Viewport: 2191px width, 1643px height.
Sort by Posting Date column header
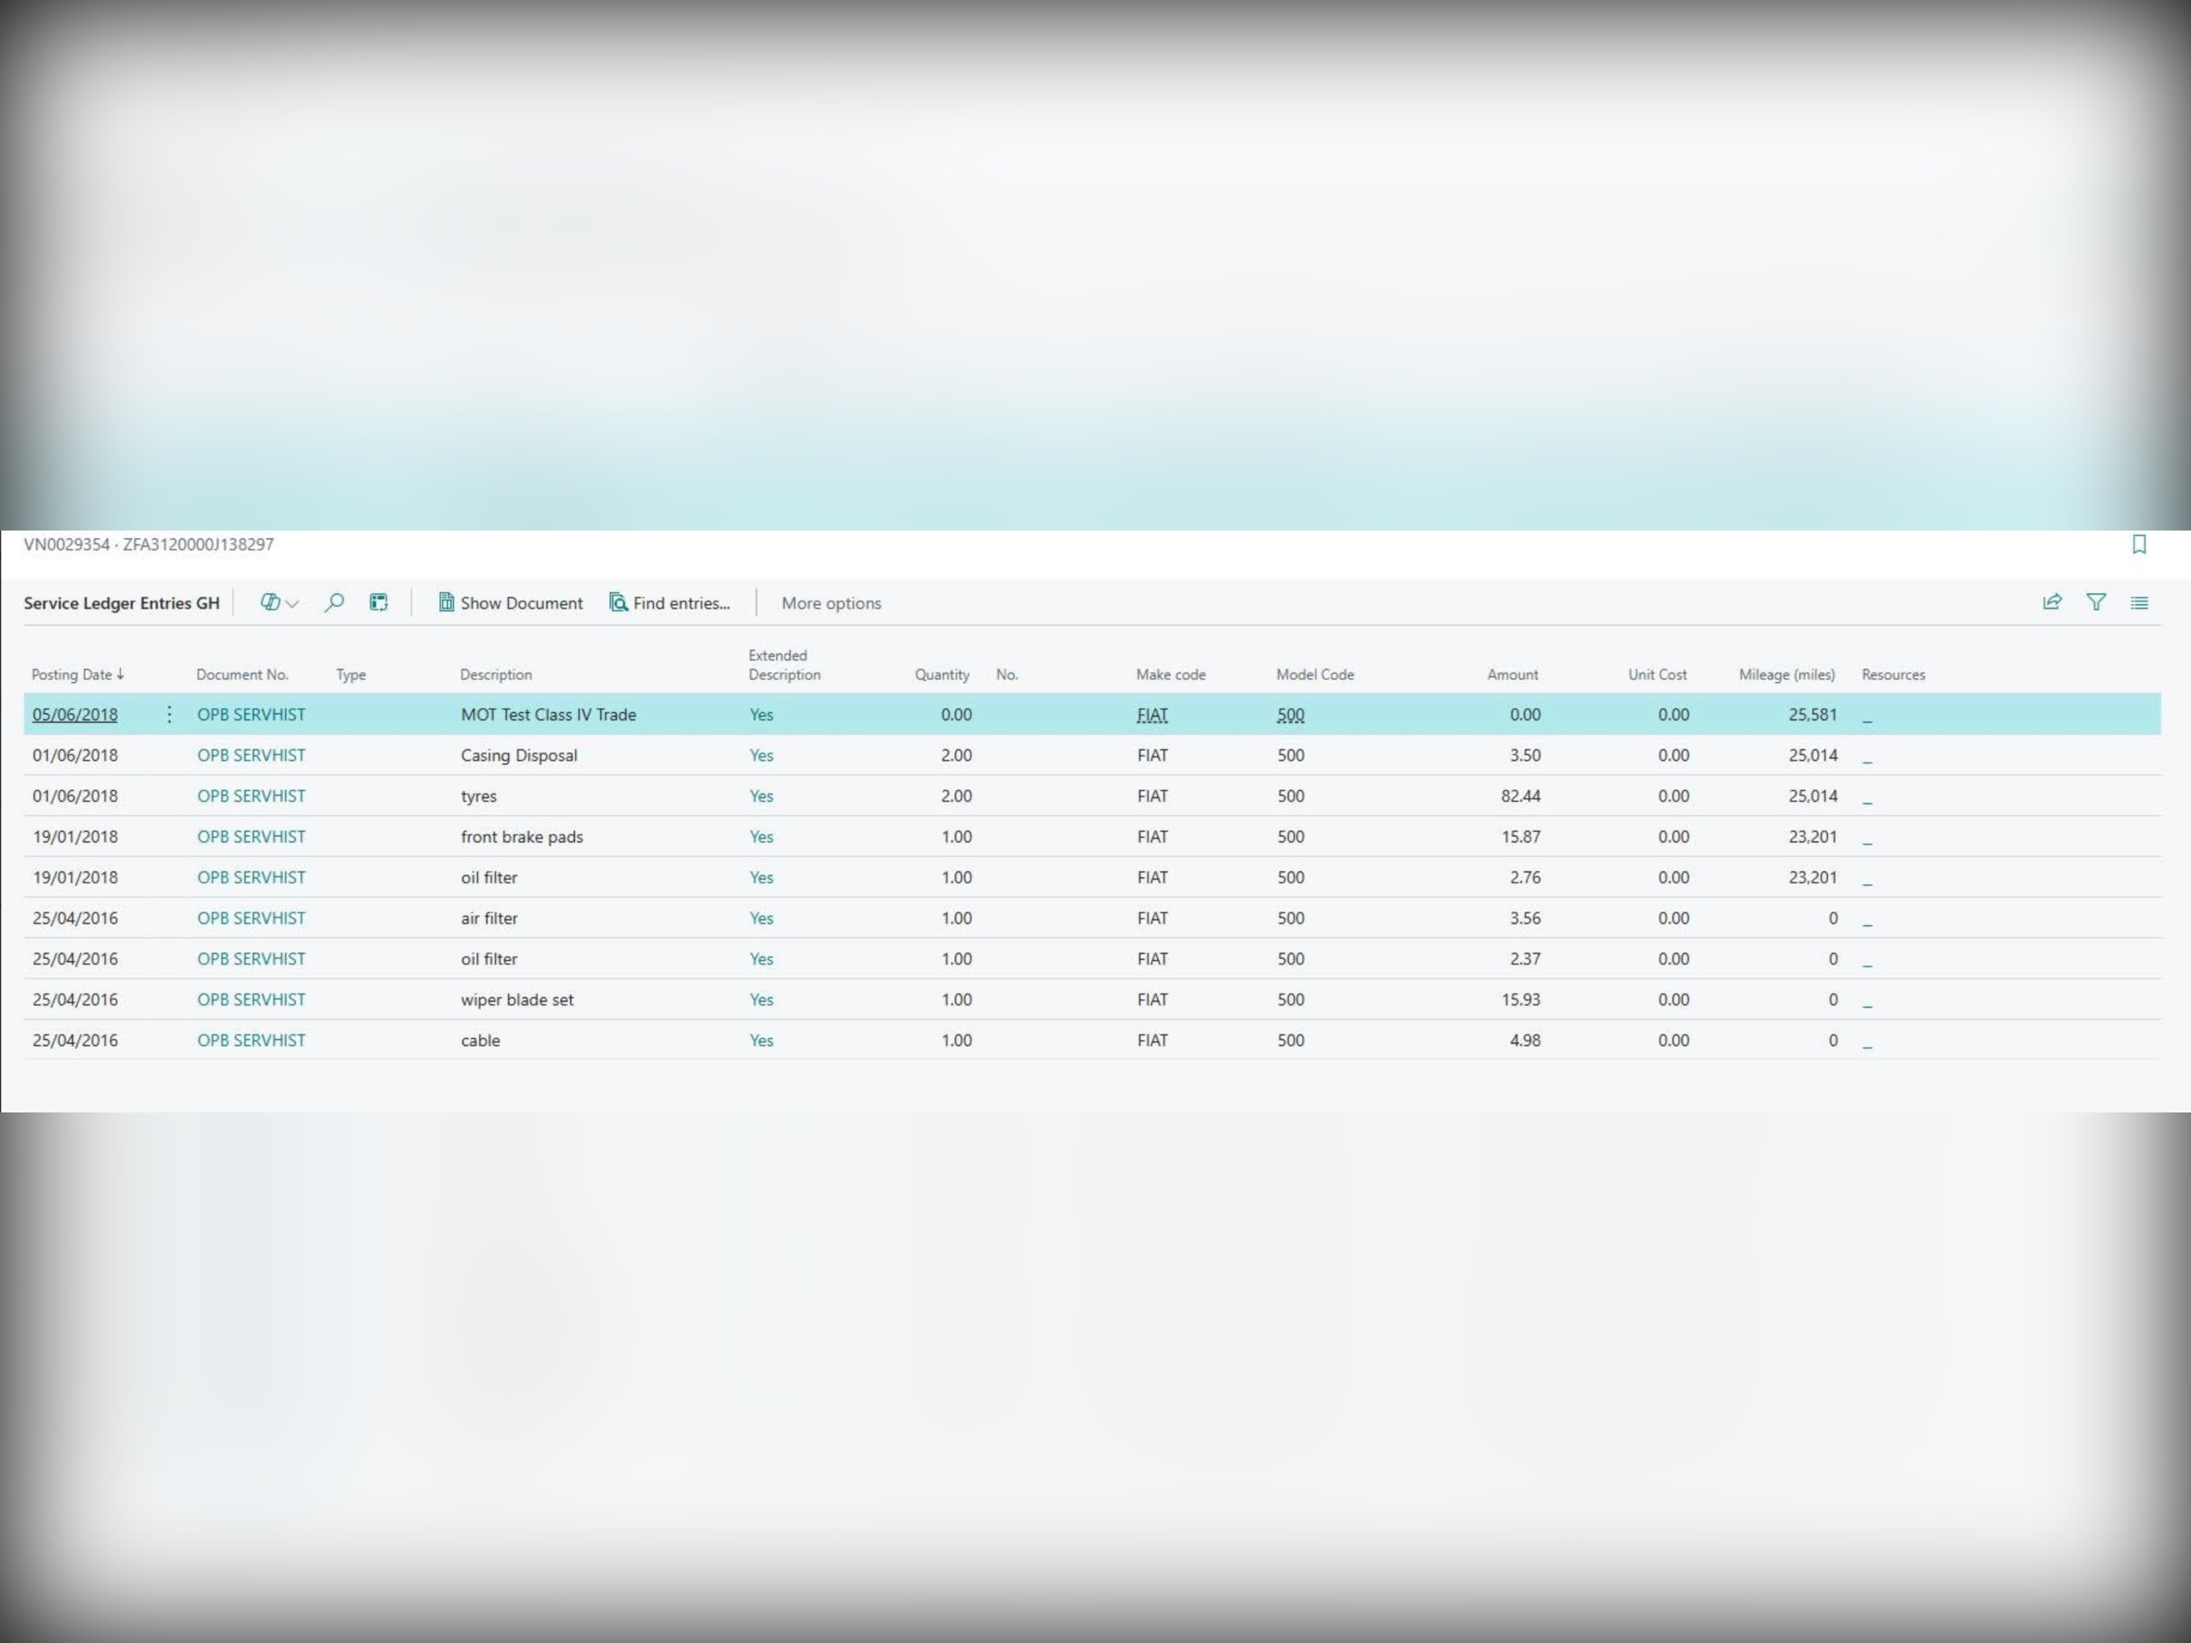click(72, 674)
